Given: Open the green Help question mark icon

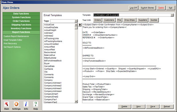Looking at the screenshot, I should point(36,104).
